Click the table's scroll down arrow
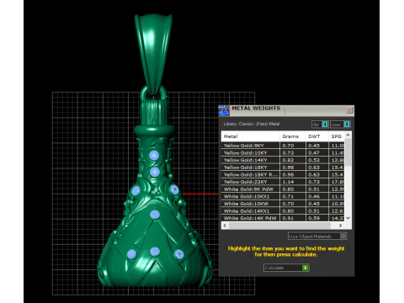 point(348,218)
